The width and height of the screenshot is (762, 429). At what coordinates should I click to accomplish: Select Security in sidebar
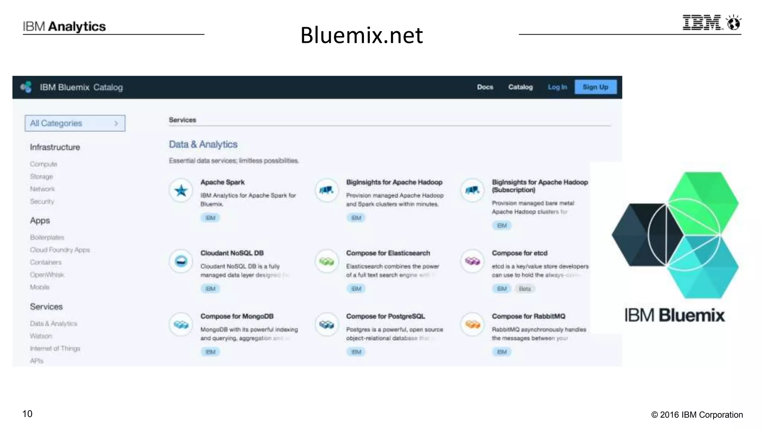[42, 201]
